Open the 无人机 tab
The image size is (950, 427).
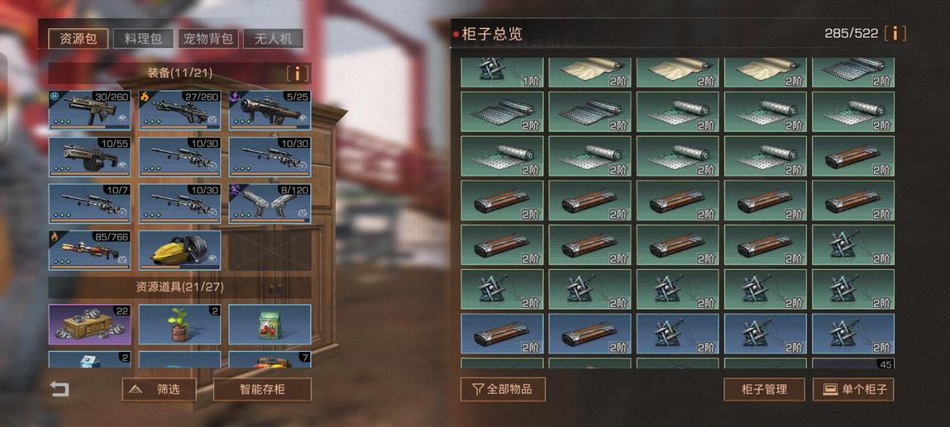pyautogui.click(x=273, y=39)
